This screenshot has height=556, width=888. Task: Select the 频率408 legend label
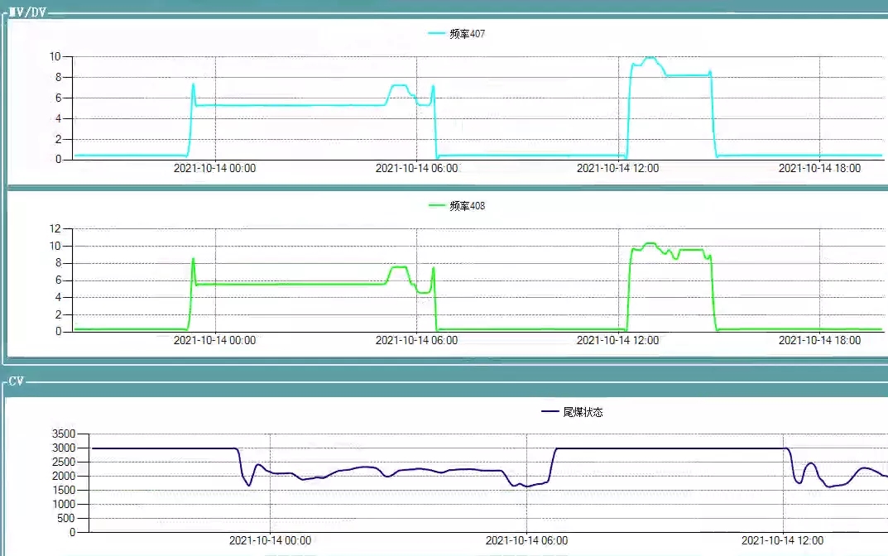point(467,206)
